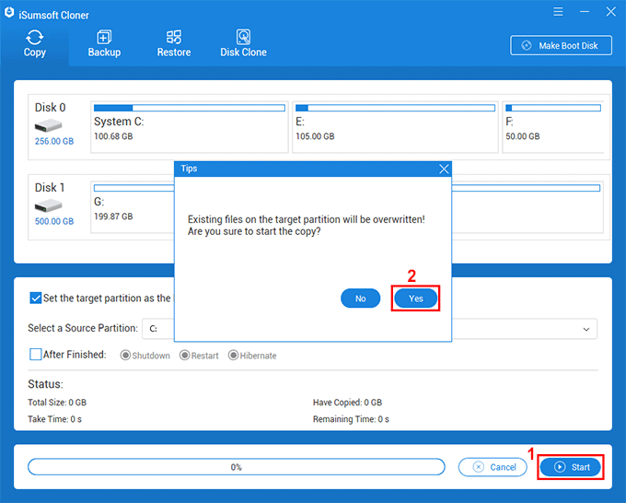The height and width of the screenshot is (503, 626).
Task: Close the Tips dialog
Action: coord(444,169)
